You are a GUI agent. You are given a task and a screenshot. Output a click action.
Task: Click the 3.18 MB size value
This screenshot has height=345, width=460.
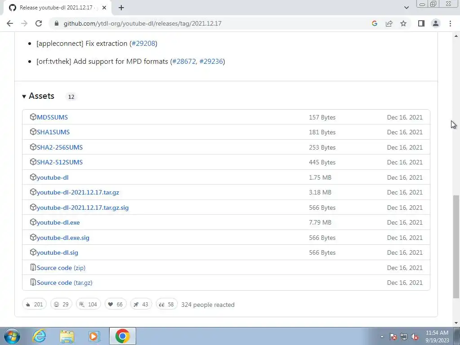pyautogui.click(x=320, y=192)
